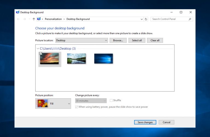Minimize the Desktop Background window

coord(171,12)
